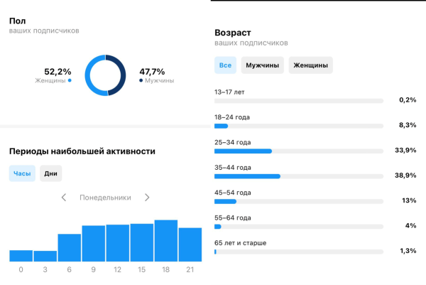Click the Понедельники day label

pyautogui.click(x=105, y=198)
